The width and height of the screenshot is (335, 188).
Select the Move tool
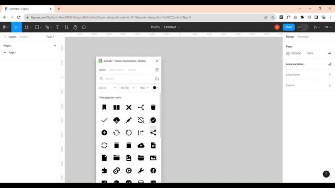coord(16,27)
